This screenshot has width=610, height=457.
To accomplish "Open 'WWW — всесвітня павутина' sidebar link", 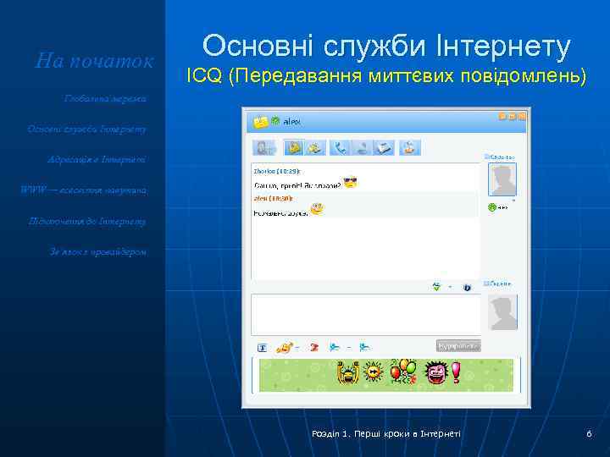I will coord(84,190).
